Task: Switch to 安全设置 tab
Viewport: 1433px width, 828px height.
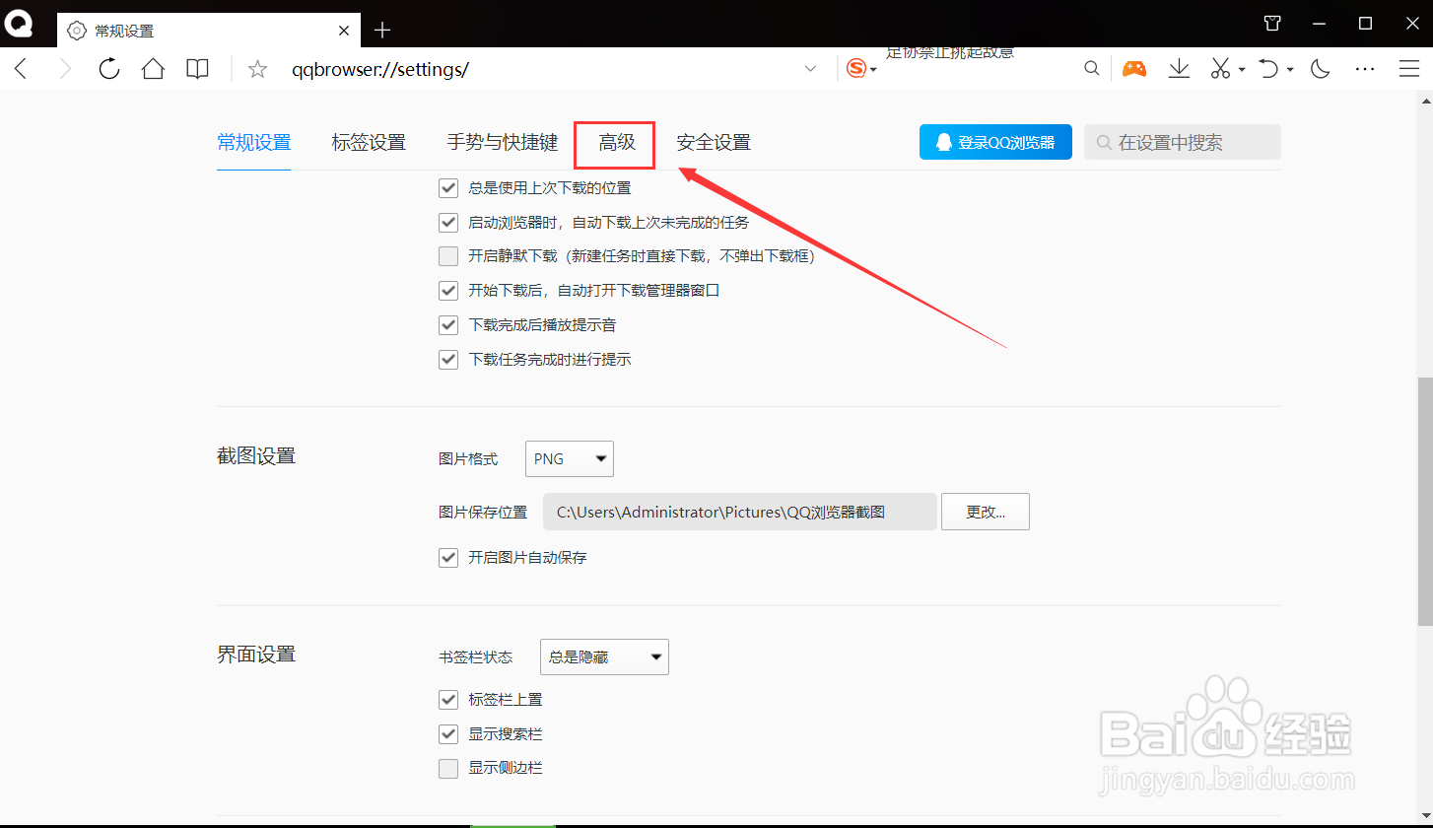Action: point(714,143)
